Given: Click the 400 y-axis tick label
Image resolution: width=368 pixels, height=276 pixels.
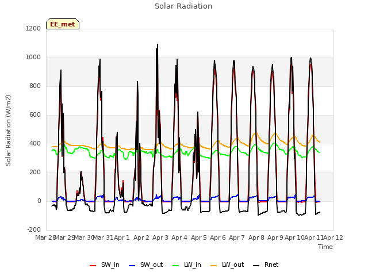Looking at the screenshot, I should pos(35,143).
